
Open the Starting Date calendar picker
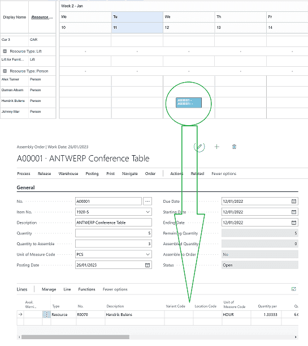(x=294, y=212)
